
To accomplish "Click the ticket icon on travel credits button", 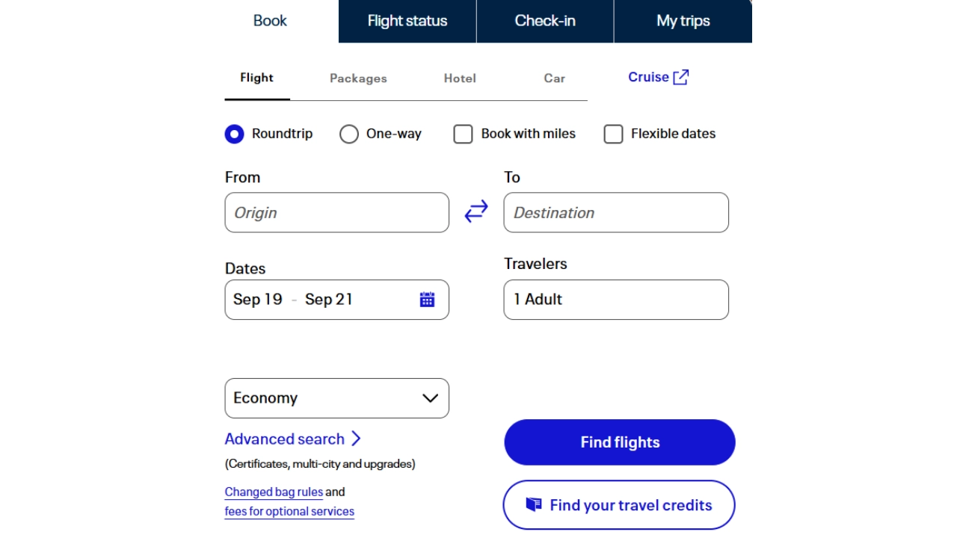I will 534,504.
